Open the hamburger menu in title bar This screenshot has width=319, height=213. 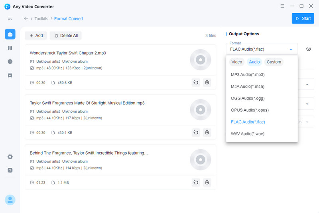(x=282, y=6)
